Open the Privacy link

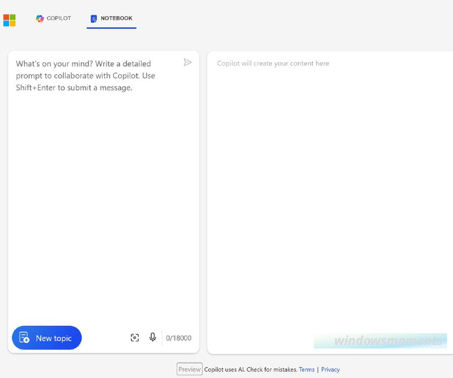(x=330, y=370)
